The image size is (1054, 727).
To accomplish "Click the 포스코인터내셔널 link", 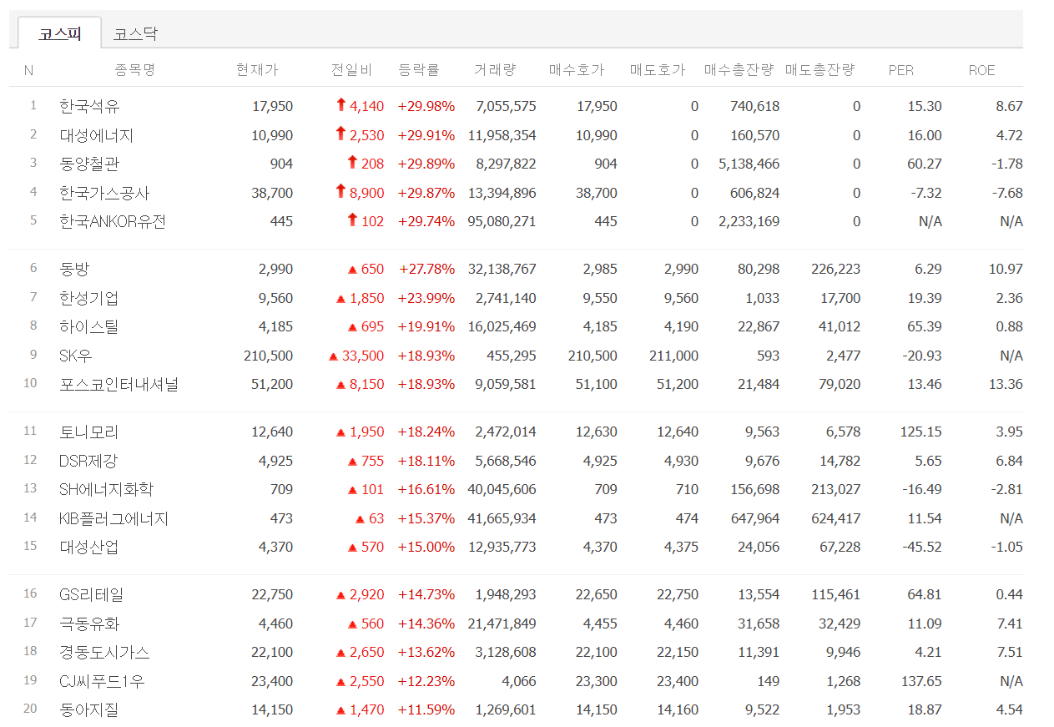I will point(119,385).
